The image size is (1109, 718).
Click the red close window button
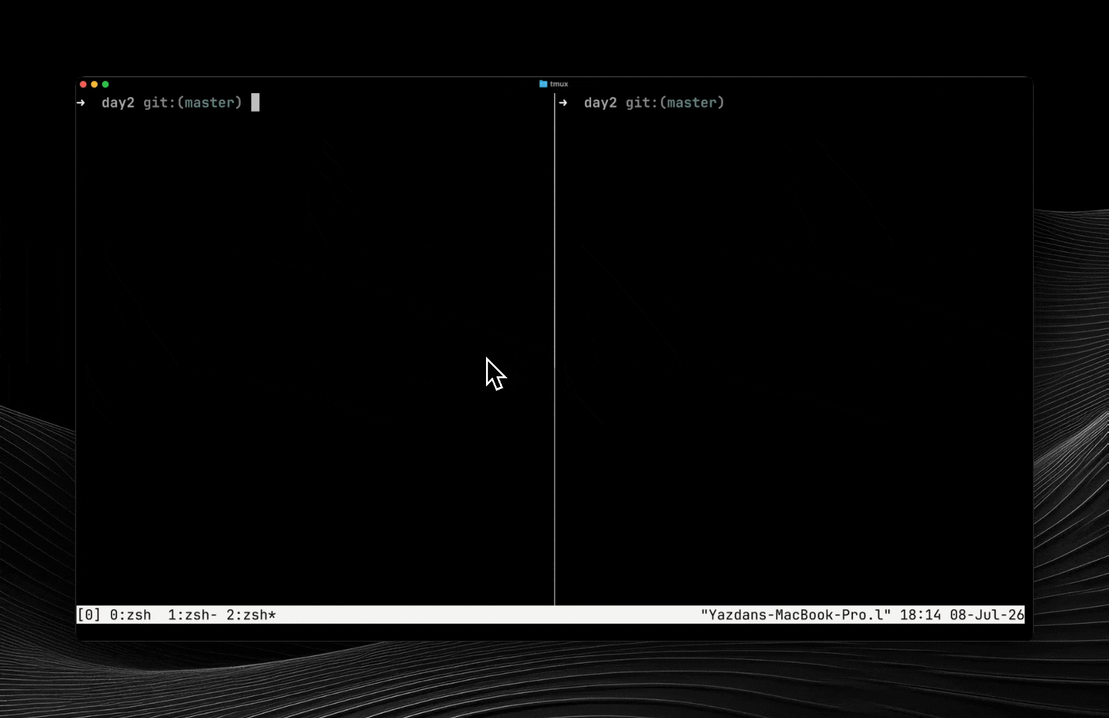tap(83, 84)
